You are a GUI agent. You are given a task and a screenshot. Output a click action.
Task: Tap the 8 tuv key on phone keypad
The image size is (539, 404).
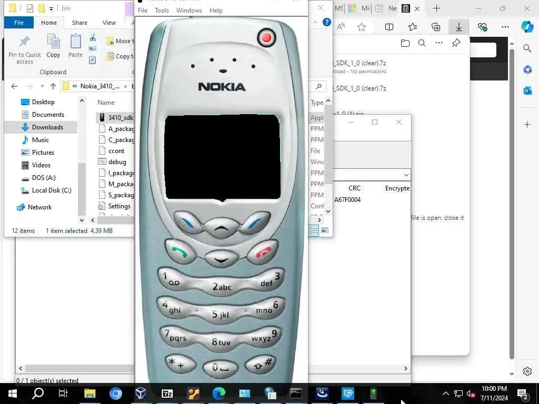click(221, 341)
